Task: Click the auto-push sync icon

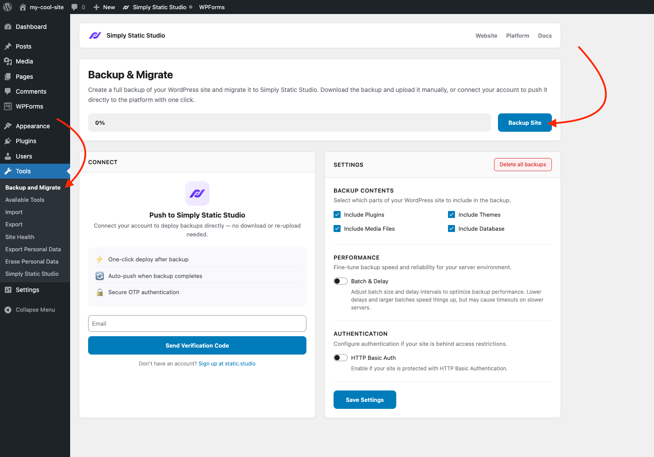Action: pyautogui.click(x=100, y=276)
